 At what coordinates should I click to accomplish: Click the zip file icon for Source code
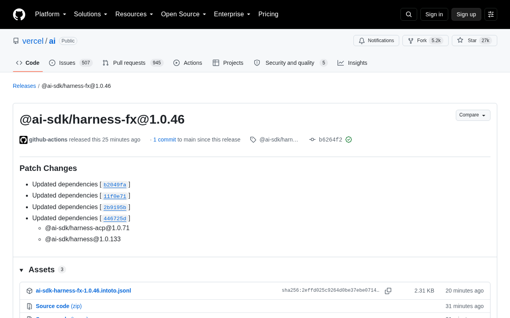click(x=29, y=306)
